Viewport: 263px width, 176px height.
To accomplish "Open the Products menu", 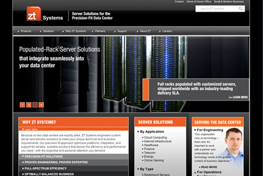I will tap(26, 31).
